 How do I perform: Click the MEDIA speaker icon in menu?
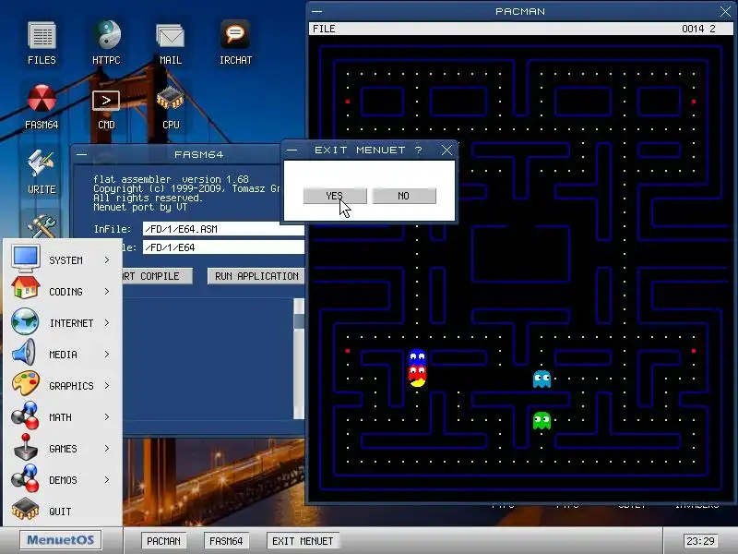tap(24, 353)
